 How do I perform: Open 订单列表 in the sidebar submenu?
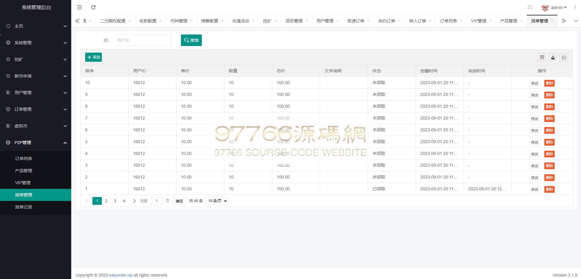35,159
